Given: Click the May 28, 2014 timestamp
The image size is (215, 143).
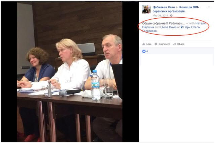Looking at the screenshot, I should click(160, 16).
